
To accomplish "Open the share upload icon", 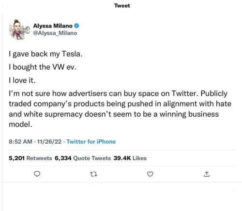I will click(x=207, y=174).
